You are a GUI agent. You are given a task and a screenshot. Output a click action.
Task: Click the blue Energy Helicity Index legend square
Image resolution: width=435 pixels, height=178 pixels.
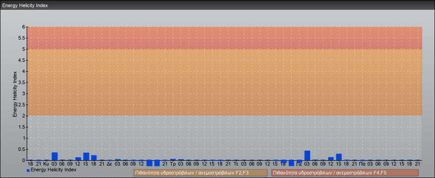click(28, 170)
